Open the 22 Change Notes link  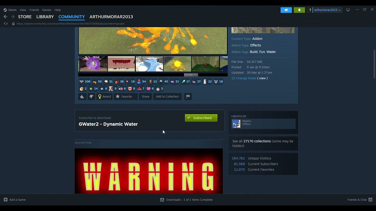244,78
